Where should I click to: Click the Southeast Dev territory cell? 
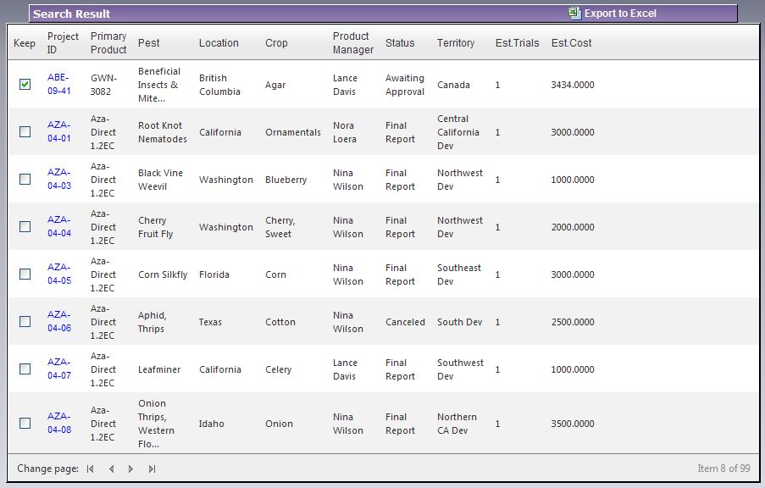click(x=459, y=274)
